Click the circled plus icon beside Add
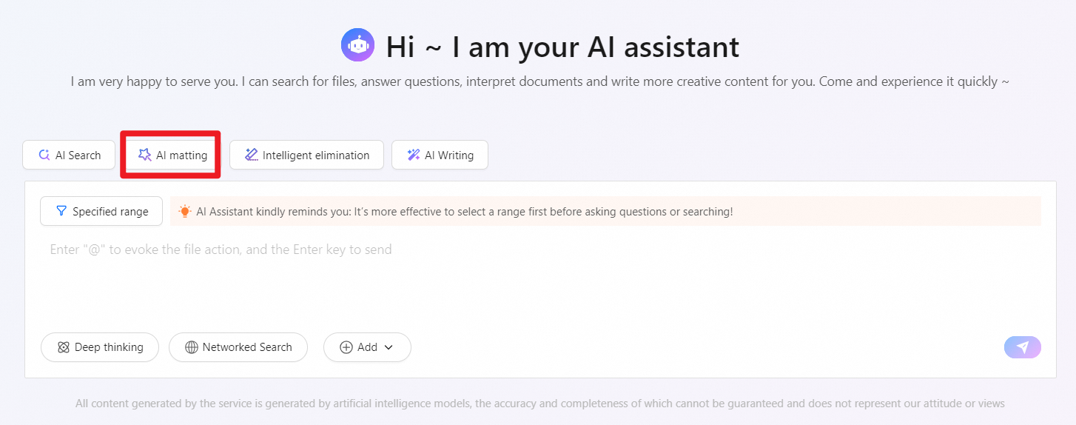The height and width of the screenshot is (425, 1076). [x=346, y=347]
